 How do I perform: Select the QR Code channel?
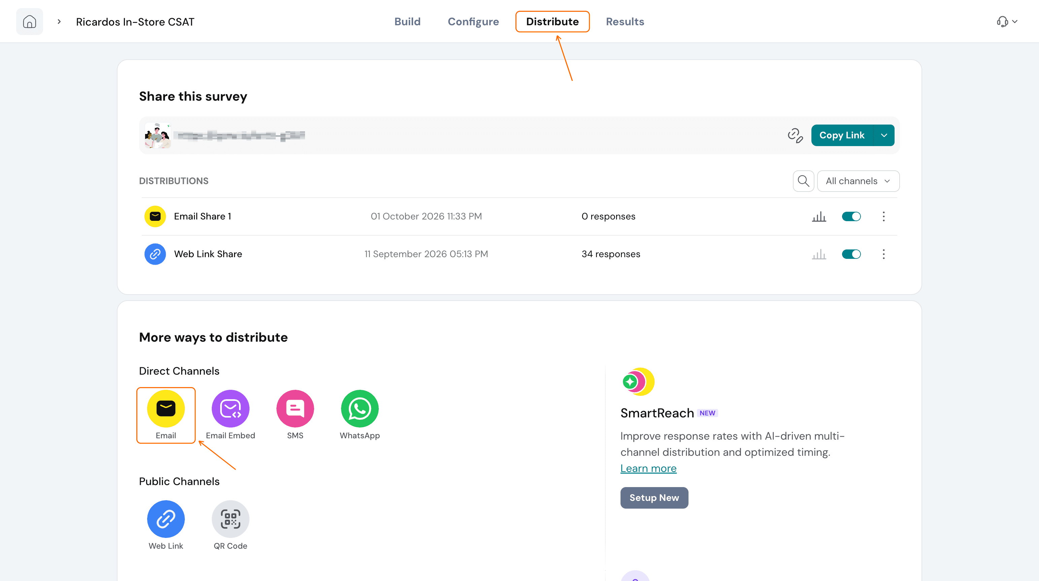pos(230,525)
